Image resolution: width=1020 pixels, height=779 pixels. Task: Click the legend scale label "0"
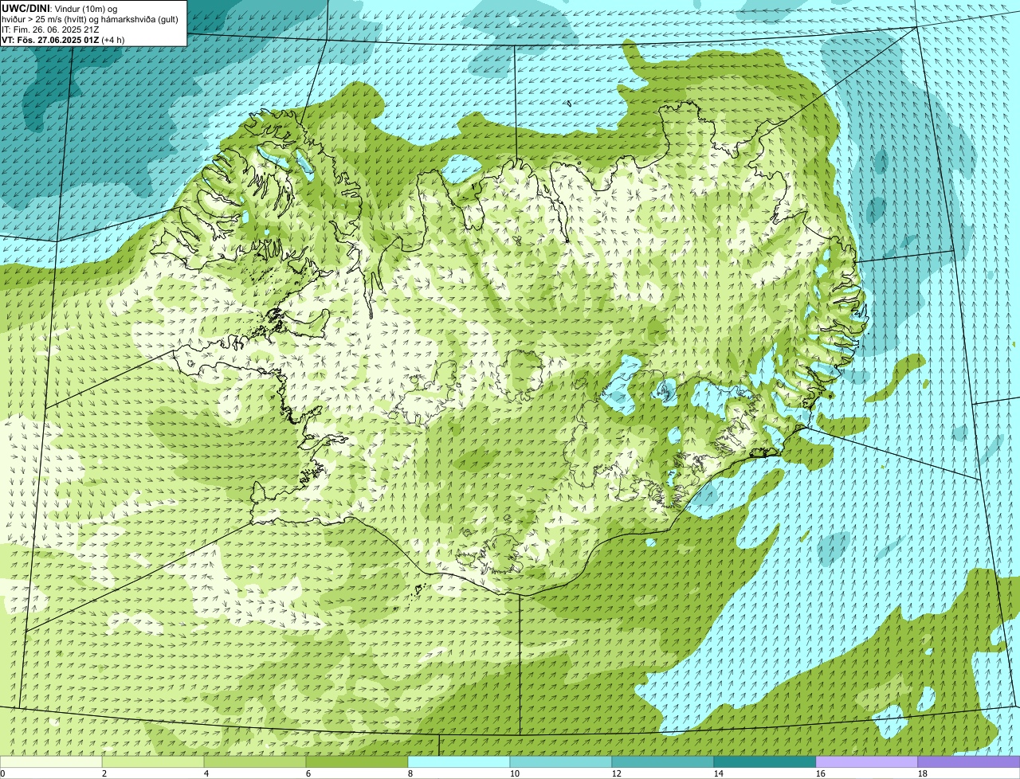click(3, 773)
